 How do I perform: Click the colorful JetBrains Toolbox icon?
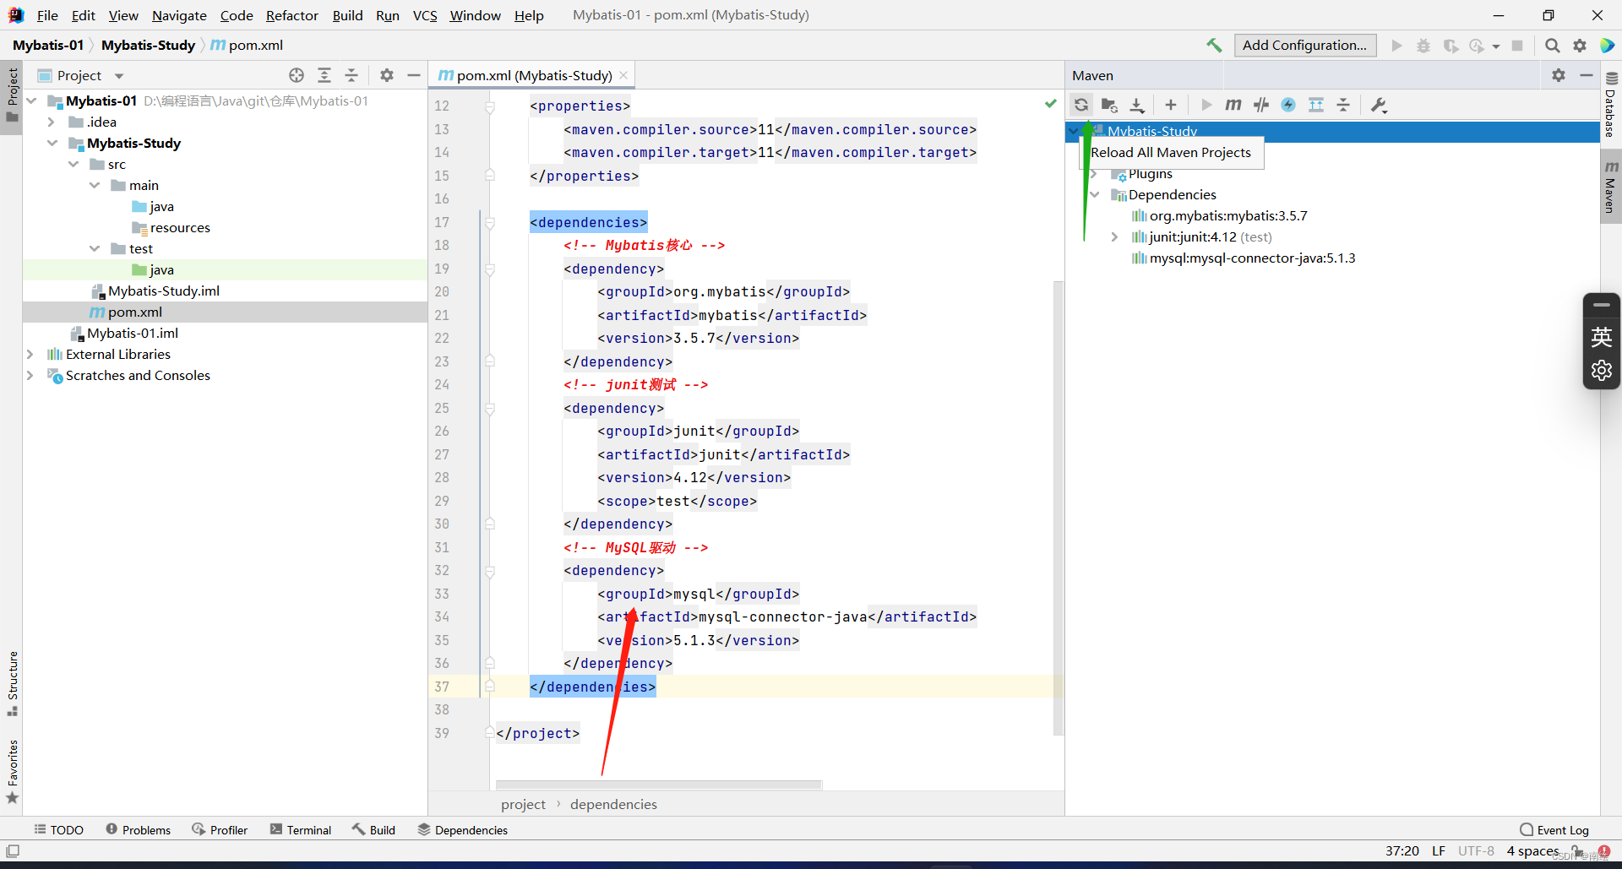[x=1607, y=45]
